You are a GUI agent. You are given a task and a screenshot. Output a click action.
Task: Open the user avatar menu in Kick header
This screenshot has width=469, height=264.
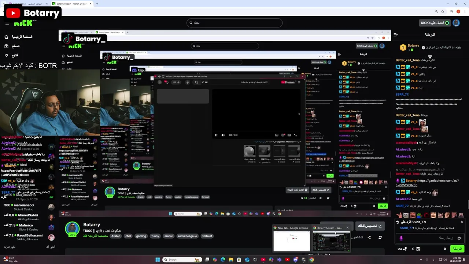tap(456, 23)
